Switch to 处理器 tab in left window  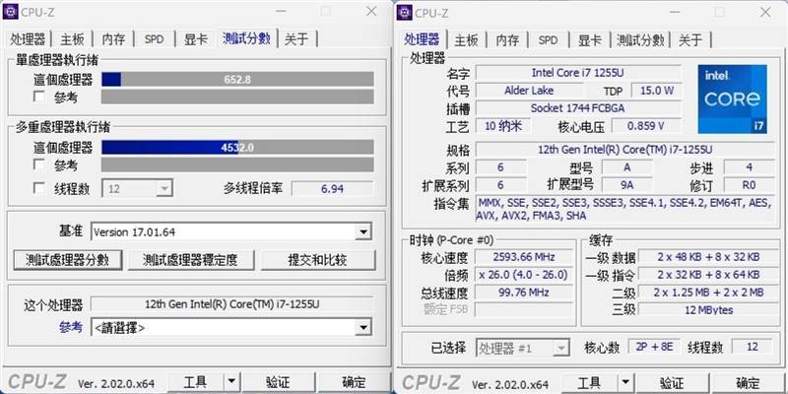(x=29, y=39)
